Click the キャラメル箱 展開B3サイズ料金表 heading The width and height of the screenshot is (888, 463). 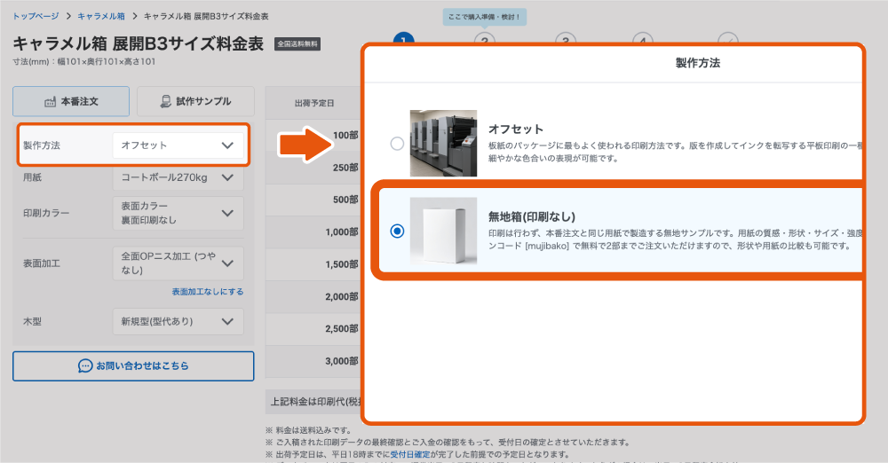point(139,43)
